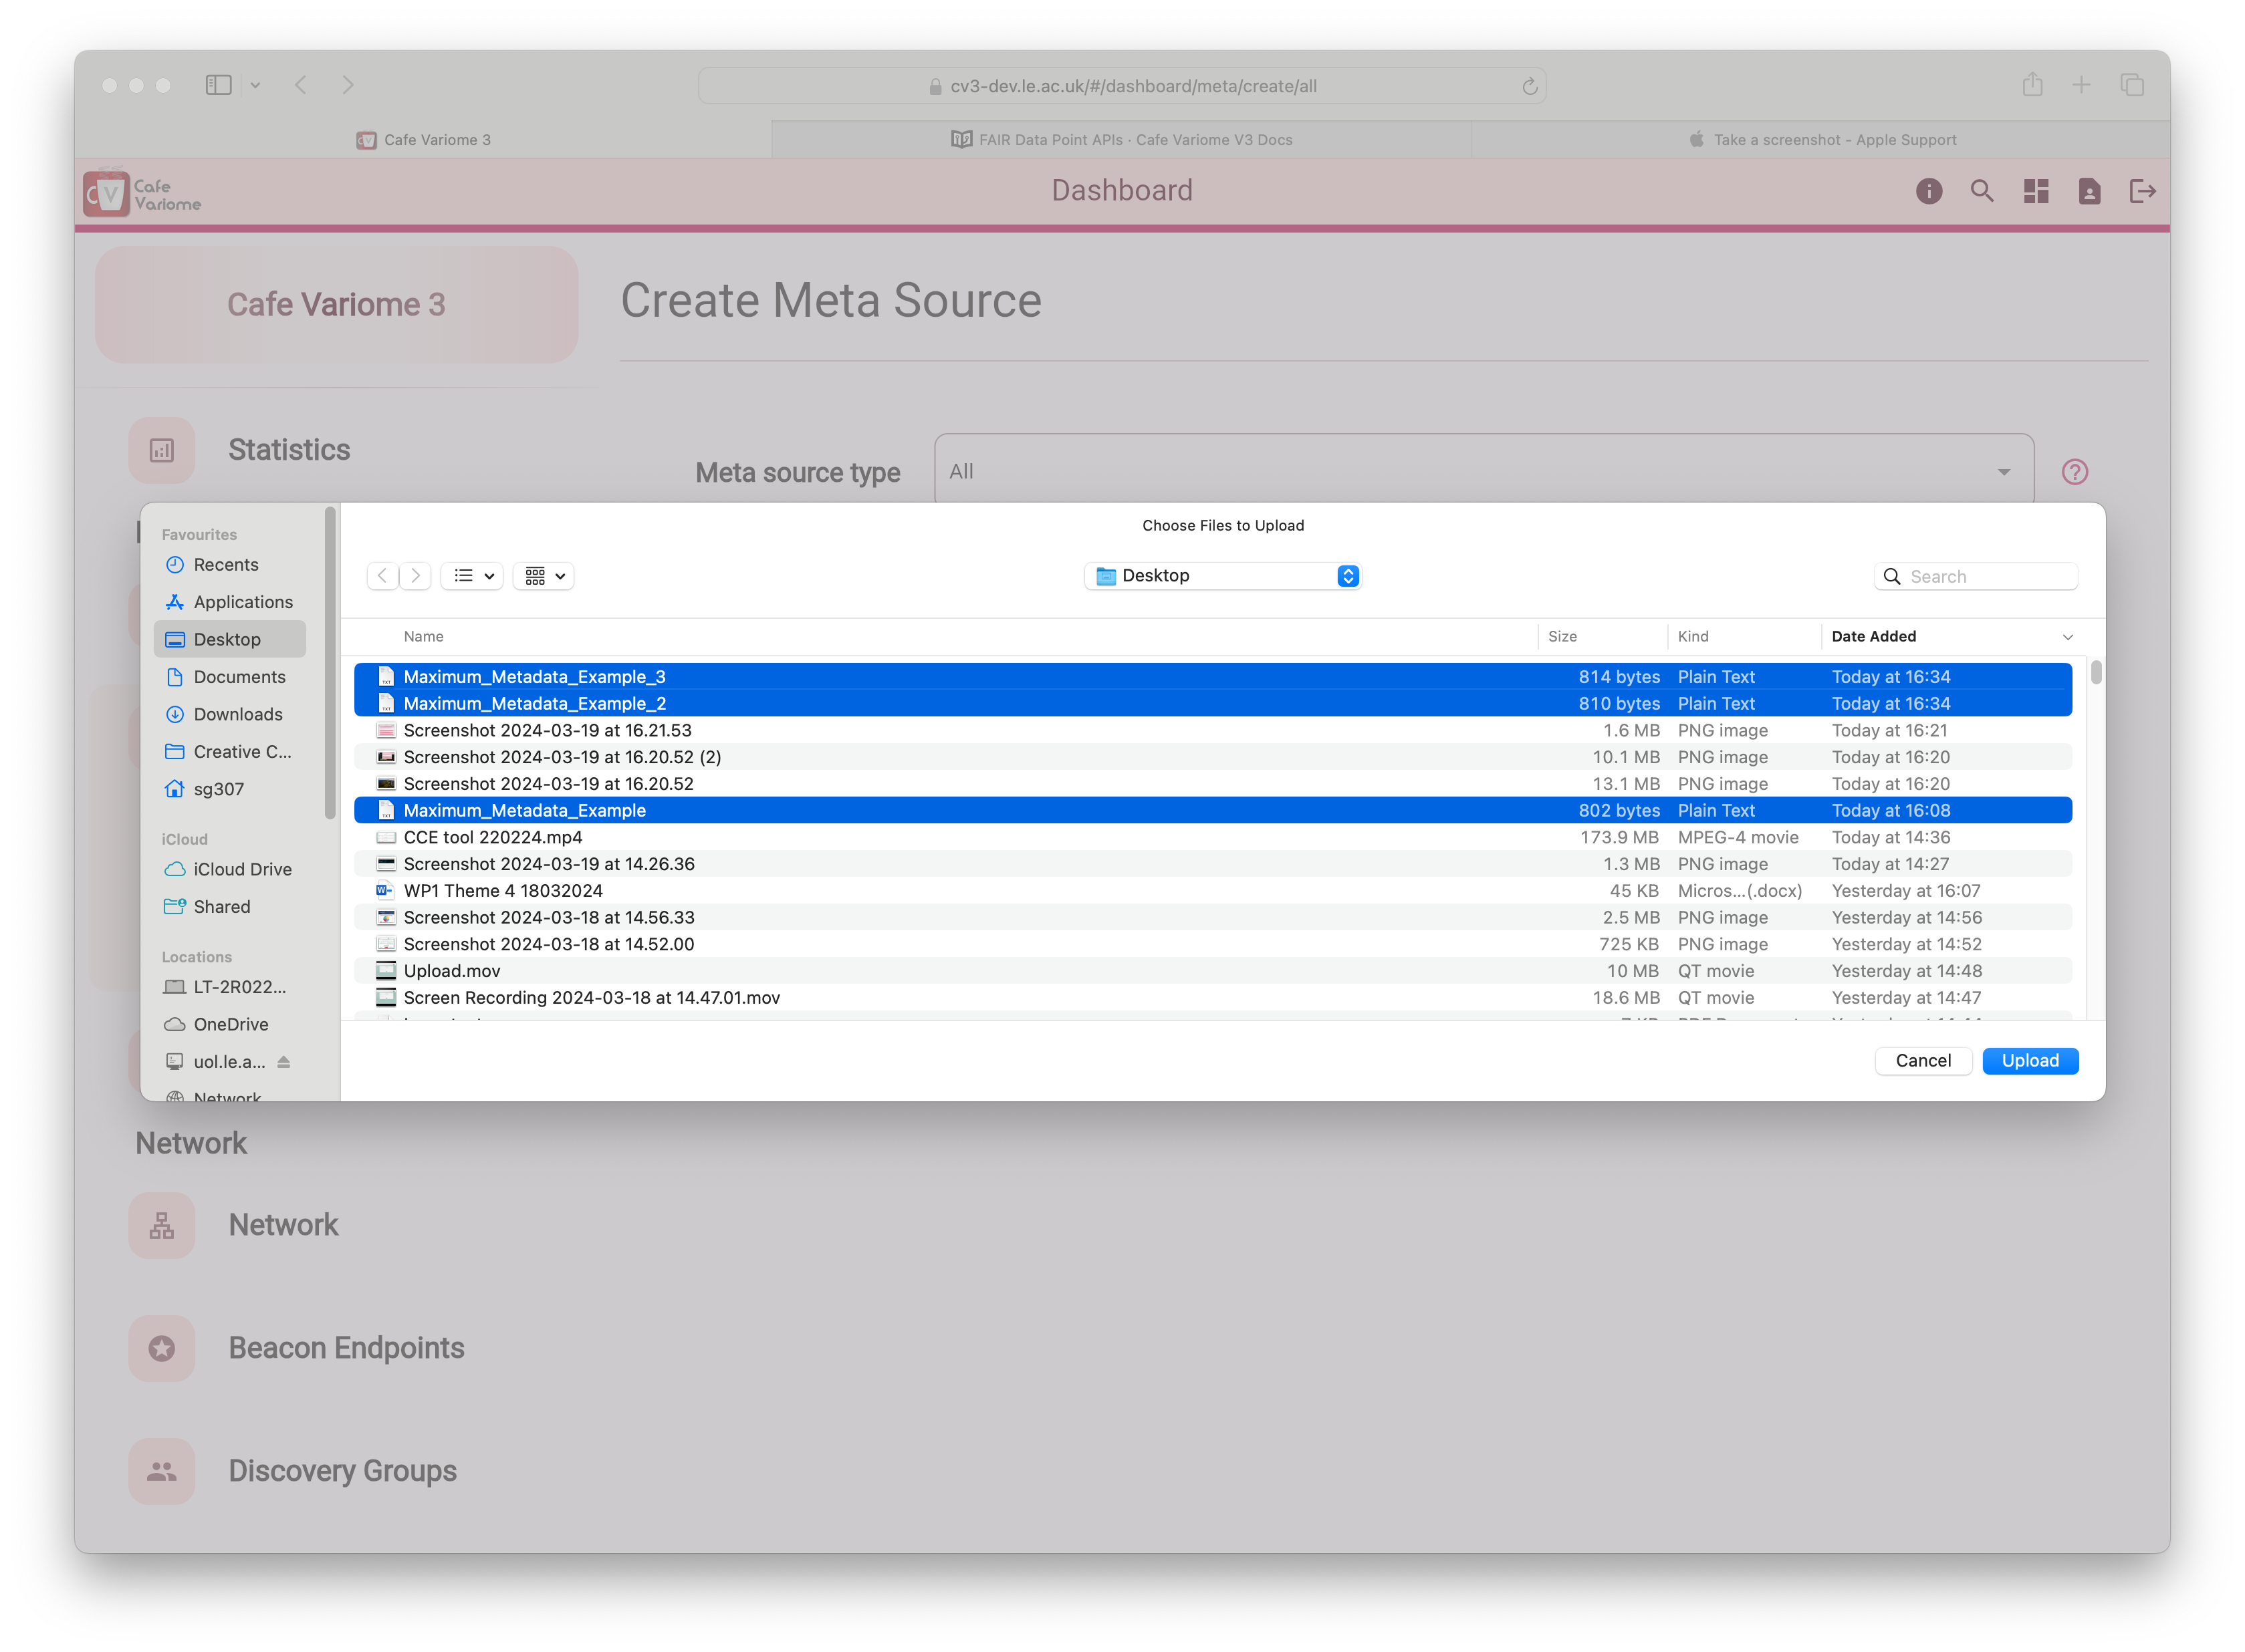This screenshot has height=1652, width=2245.
Task: Open Beacon Endpoints in dashboard sidebar
Action: click(345, 1348)
